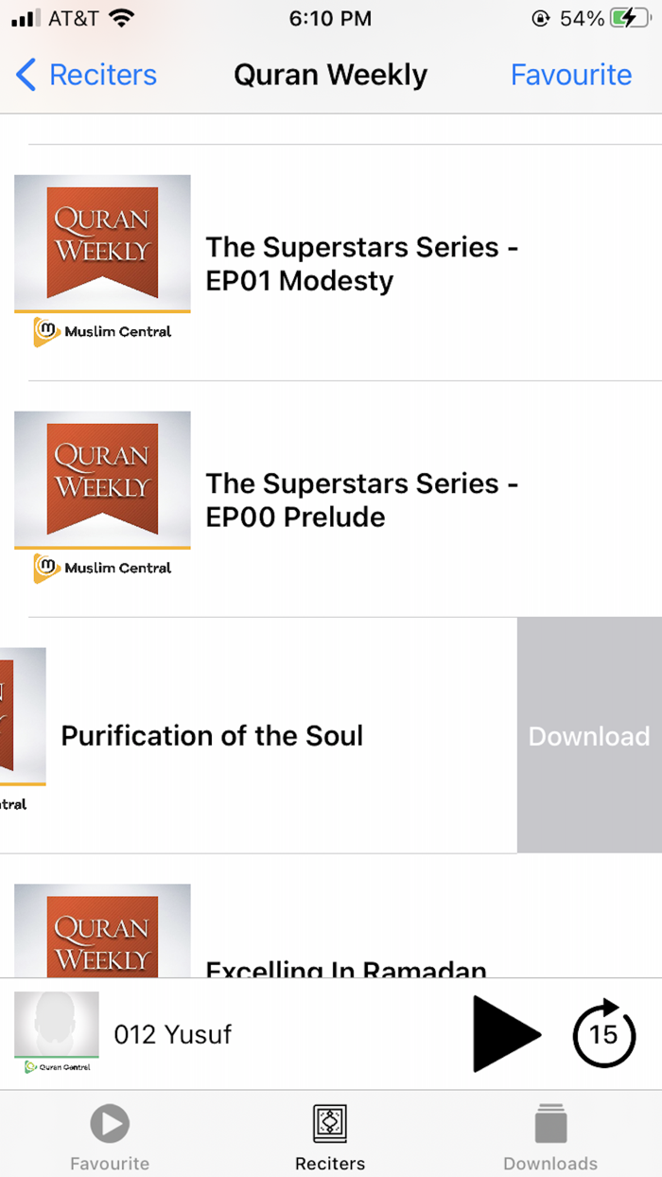662x1177 pixels.
Task: Open The Superstars Series EP00 Prelude
Action: (361, 501)
